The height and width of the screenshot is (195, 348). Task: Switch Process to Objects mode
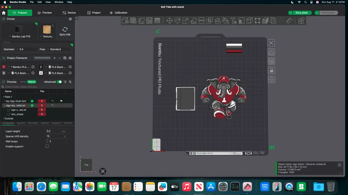(x=32, y=82)
